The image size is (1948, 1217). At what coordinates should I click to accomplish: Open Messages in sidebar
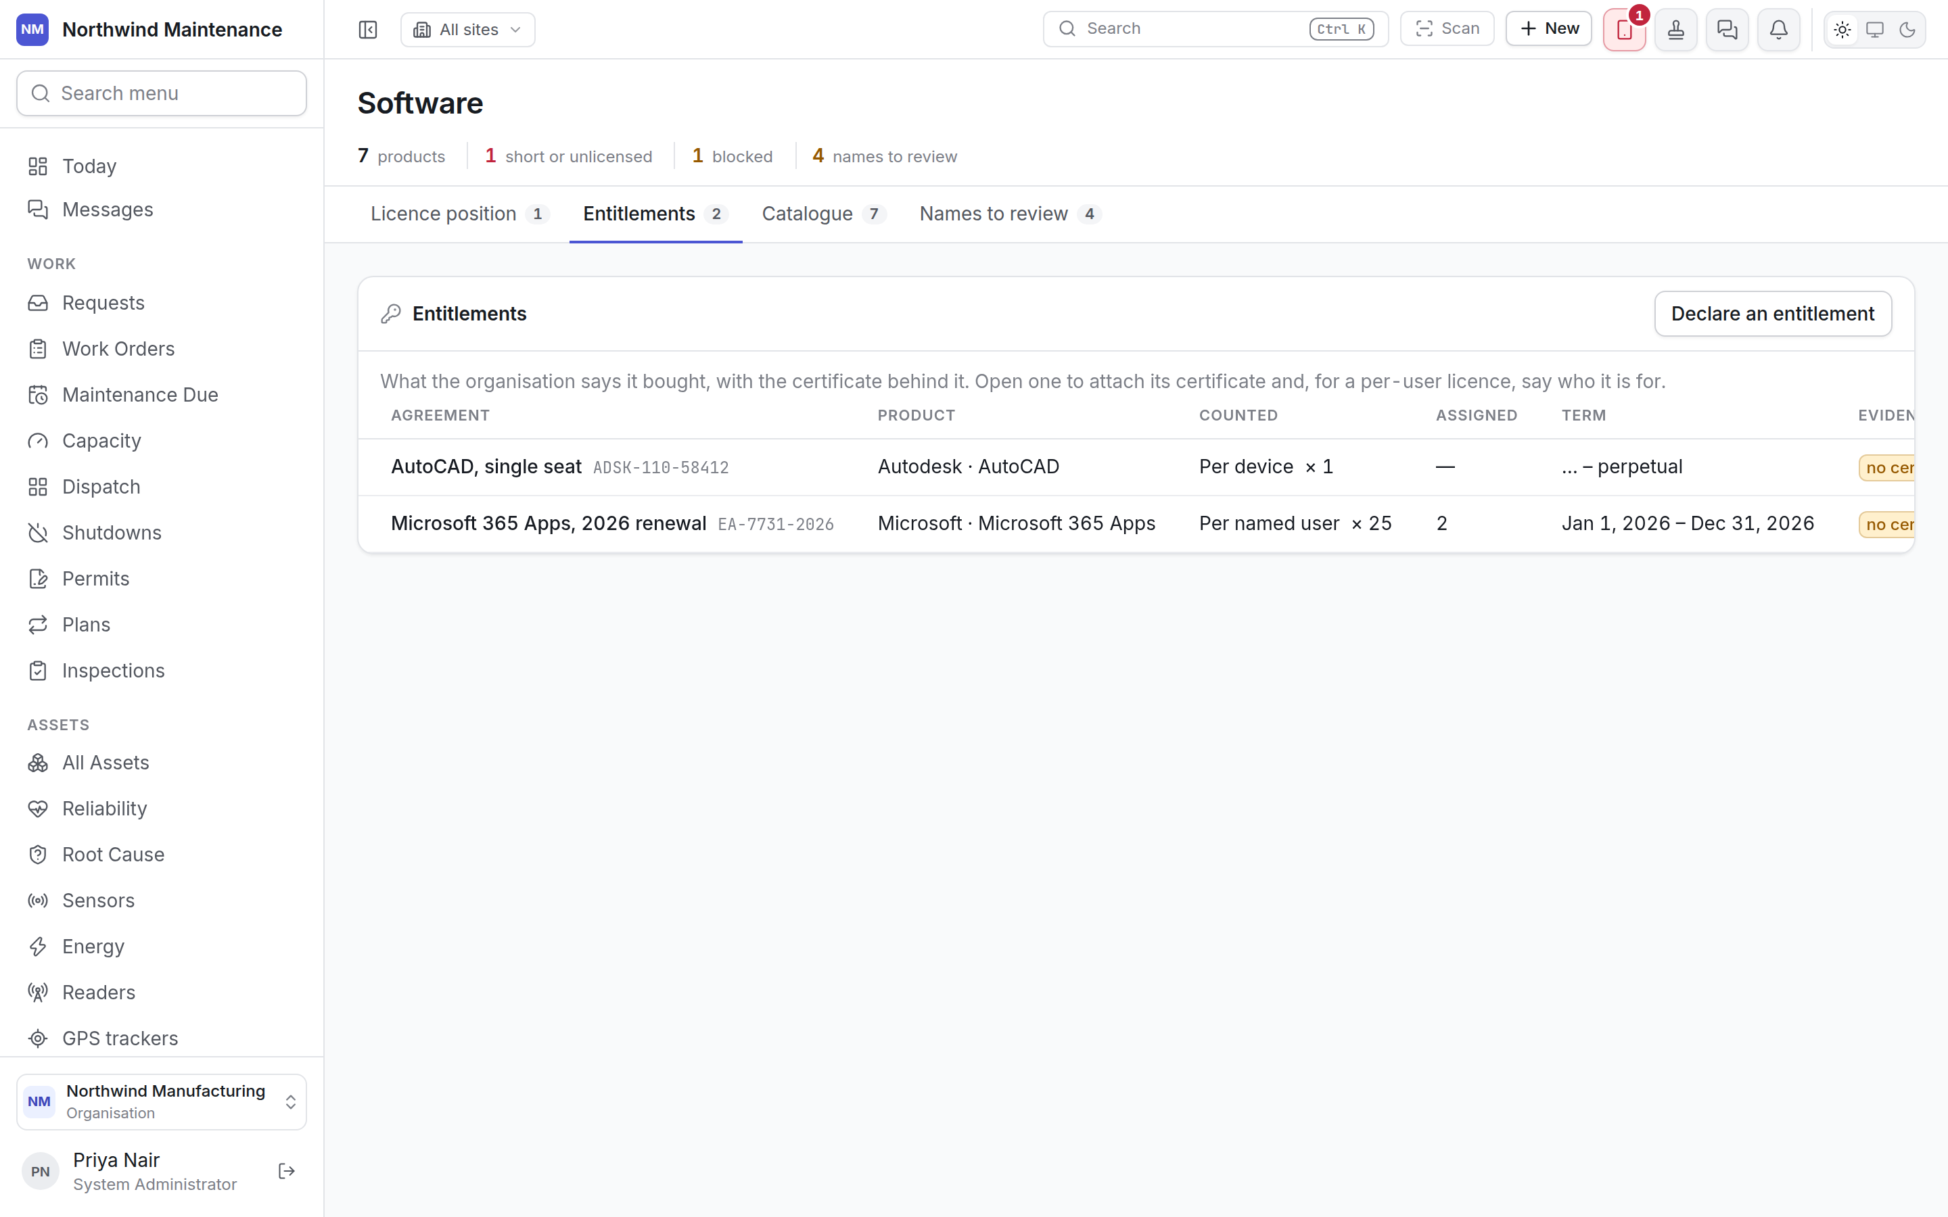[x=162, y=210]
